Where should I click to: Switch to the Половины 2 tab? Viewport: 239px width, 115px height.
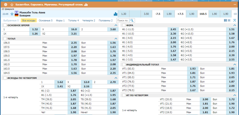[x=106, y=20]
